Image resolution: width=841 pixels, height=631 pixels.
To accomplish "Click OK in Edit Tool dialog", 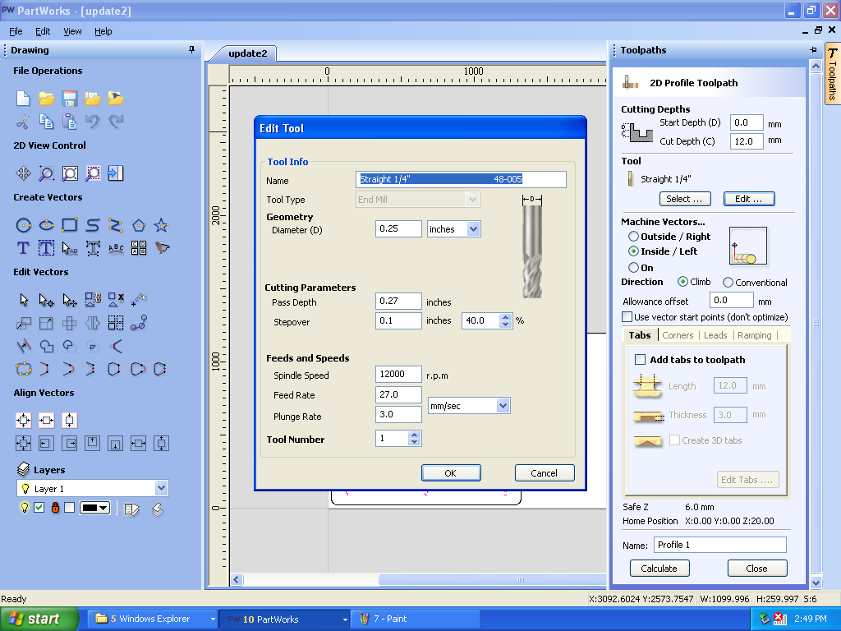I will click(451, 472).
